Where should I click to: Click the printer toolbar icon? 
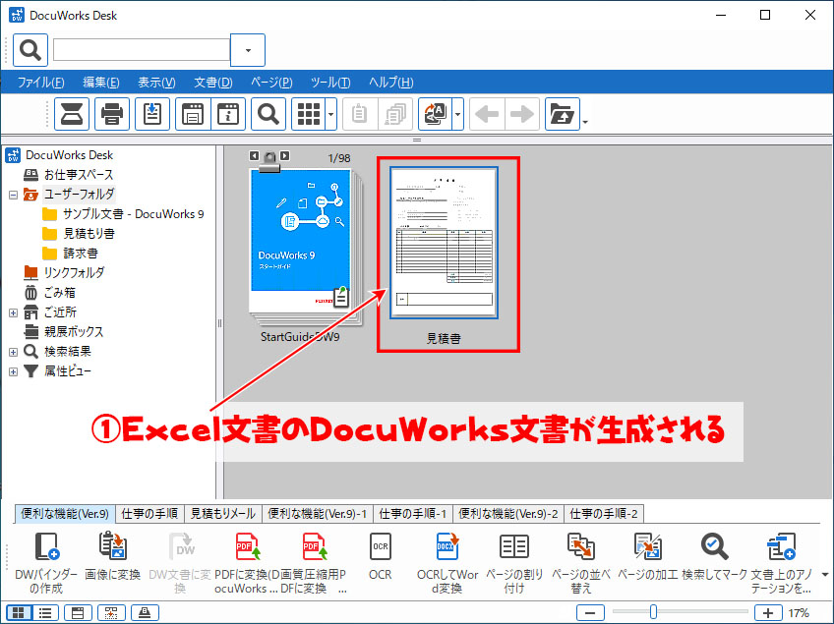[x=112, y=114]
